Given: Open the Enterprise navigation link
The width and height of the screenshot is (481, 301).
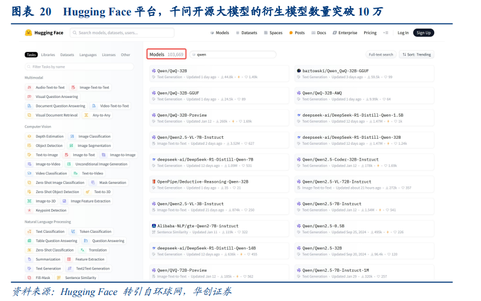Looking at the screenshot, I should (345, 33).
